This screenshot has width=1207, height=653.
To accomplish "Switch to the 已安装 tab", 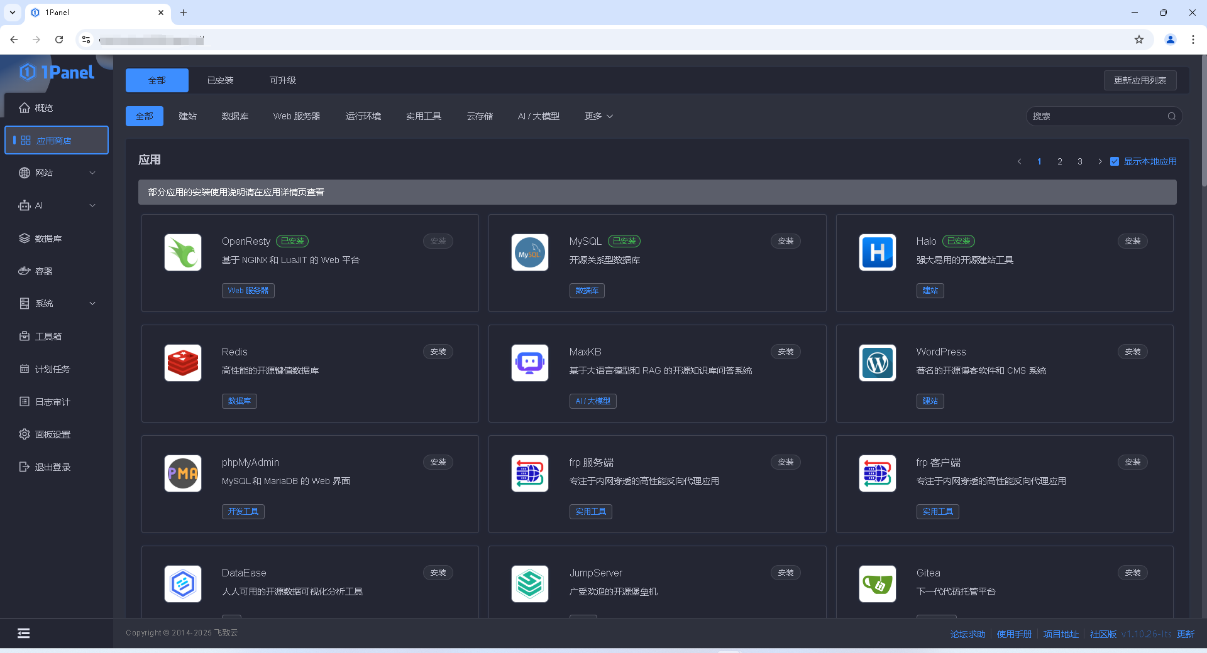I will point(220,80).
